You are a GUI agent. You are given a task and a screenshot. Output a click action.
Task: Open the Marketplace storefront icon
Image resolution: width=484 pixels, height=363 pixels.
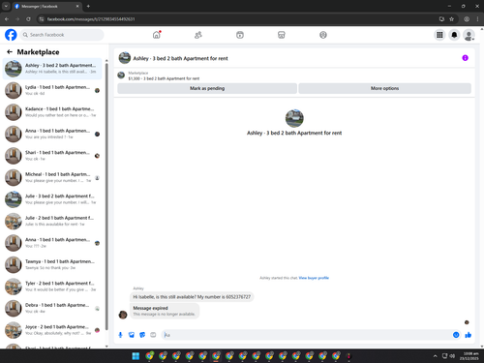(x=282, y=35)
